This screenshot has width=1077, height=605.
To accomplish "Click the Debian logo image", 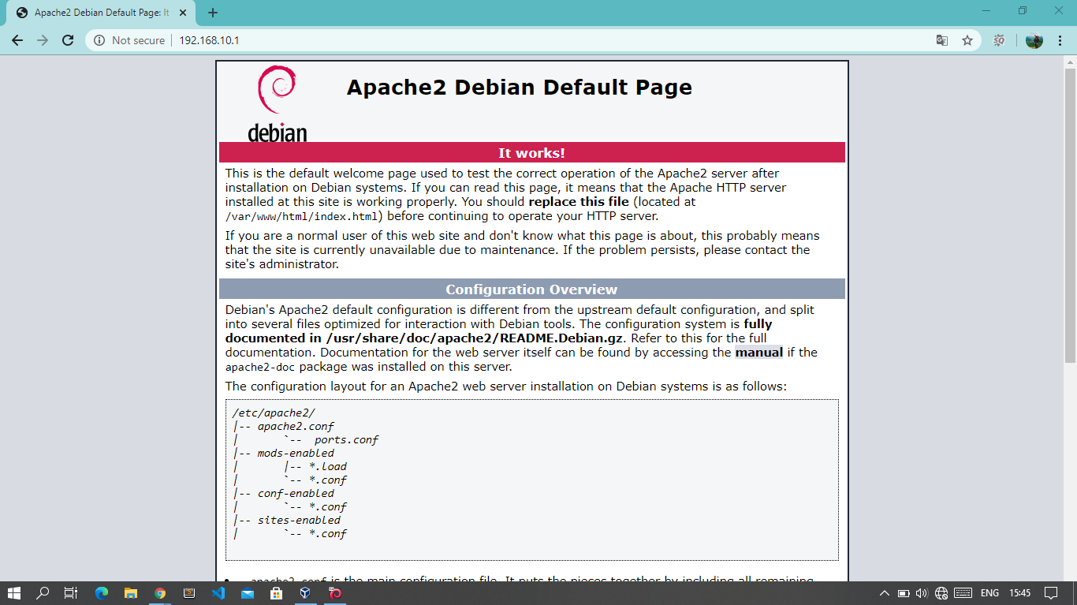I will (277, 104).
